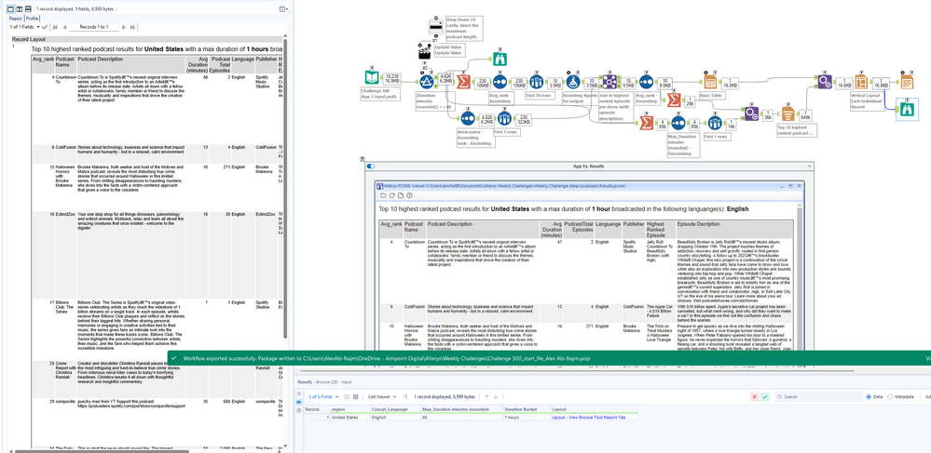Open the browse window options dropdown
This screenshot has width=931, height=453.
(284, 9)
